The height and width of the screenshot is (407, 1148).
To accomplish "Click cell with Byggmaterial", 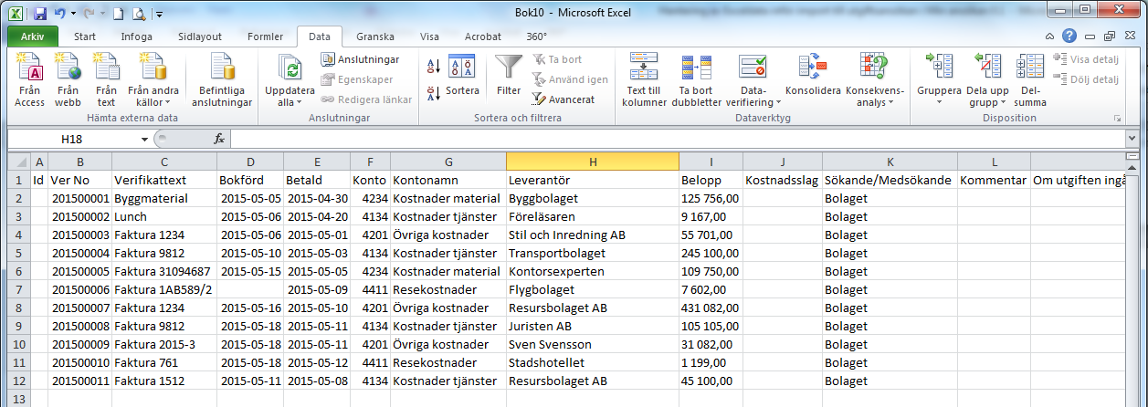I will [x=164, y=198].
